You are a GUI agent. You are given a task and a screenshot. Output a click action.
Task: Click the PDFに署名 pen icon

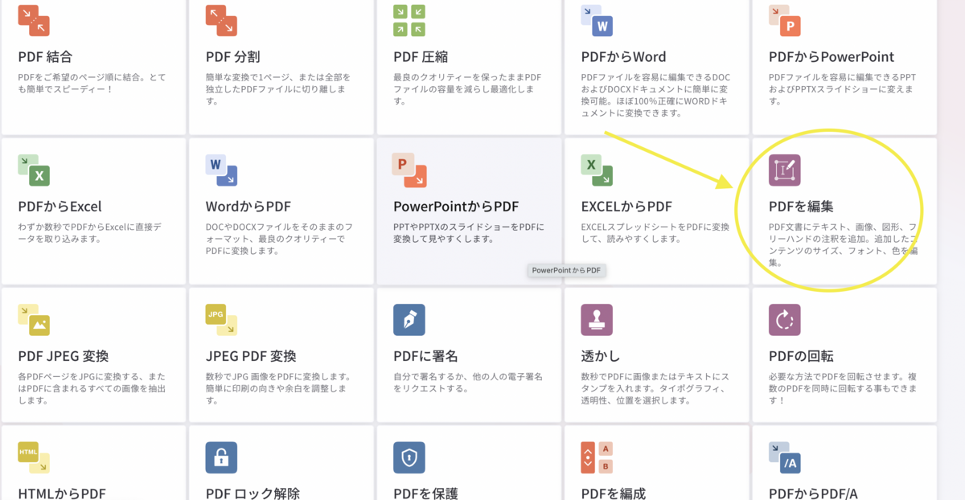tap(409, 320)
